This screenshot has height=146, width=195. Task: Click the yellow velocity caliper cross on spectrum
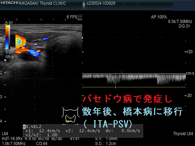[115, 87]
